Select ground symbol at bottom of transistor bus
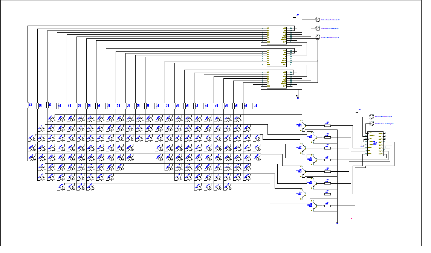Image resolution: width=431 pixels, height=253 pixels. (337, 223)
